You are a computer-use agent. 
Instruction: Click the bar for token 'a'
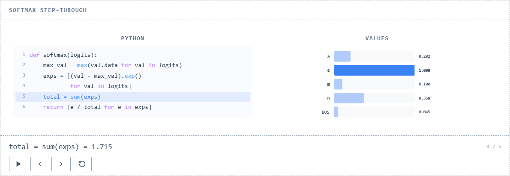(x=342, y=56)
